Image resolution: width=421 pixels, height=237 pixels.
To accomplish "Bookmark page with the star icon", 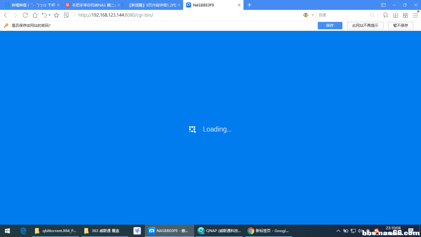I will point(56,15).
